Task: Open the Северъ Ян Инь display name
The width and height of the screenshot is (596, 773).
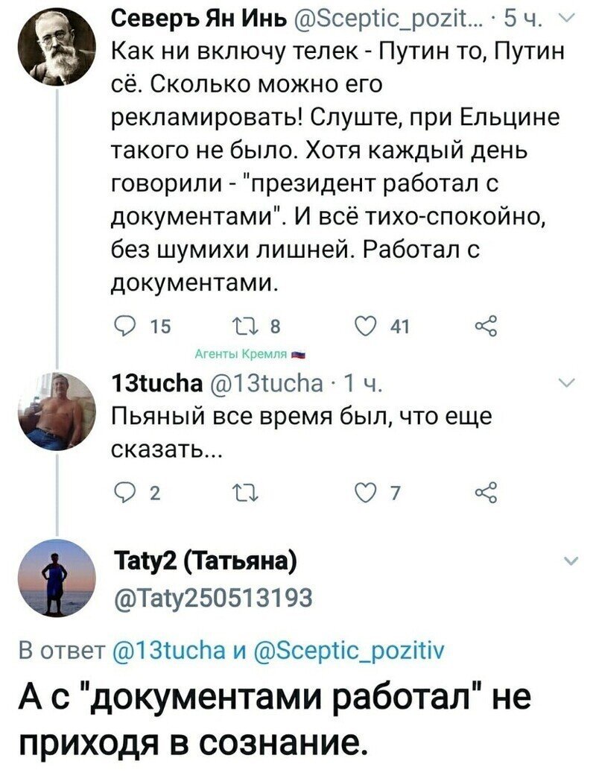Action: (x=199, y=19)
